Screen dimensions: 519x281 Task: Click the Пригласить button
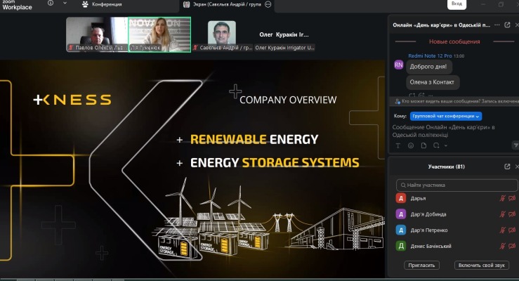tap(421, 265)
